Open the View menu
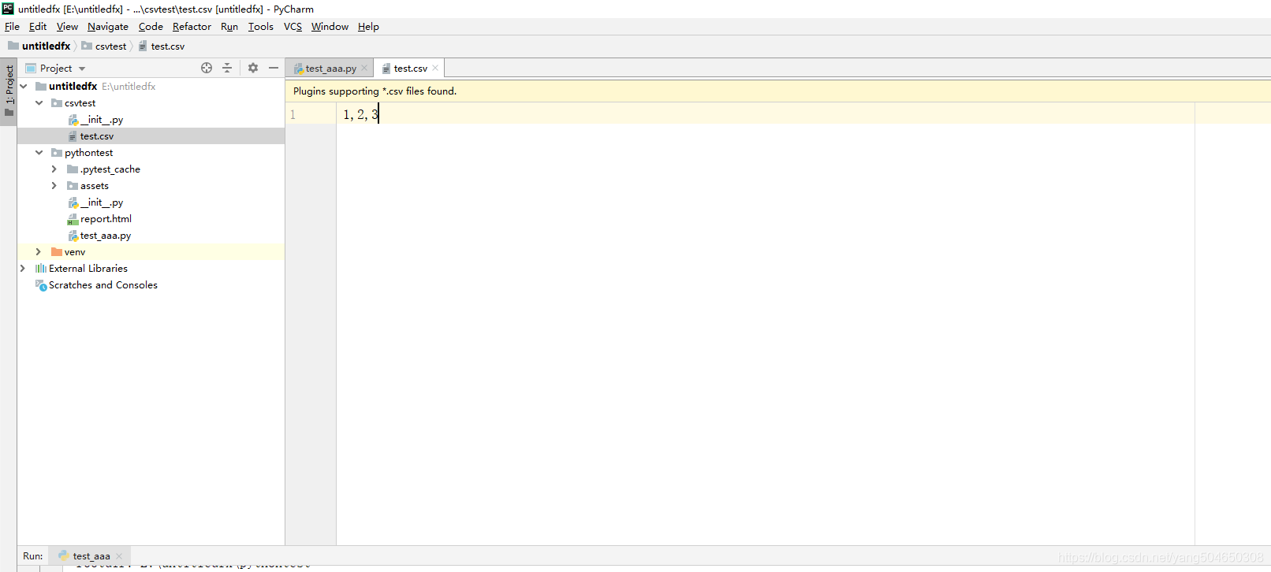Image resolution: width=1271 pixels, height=572 pixels. tap(67, 26)
